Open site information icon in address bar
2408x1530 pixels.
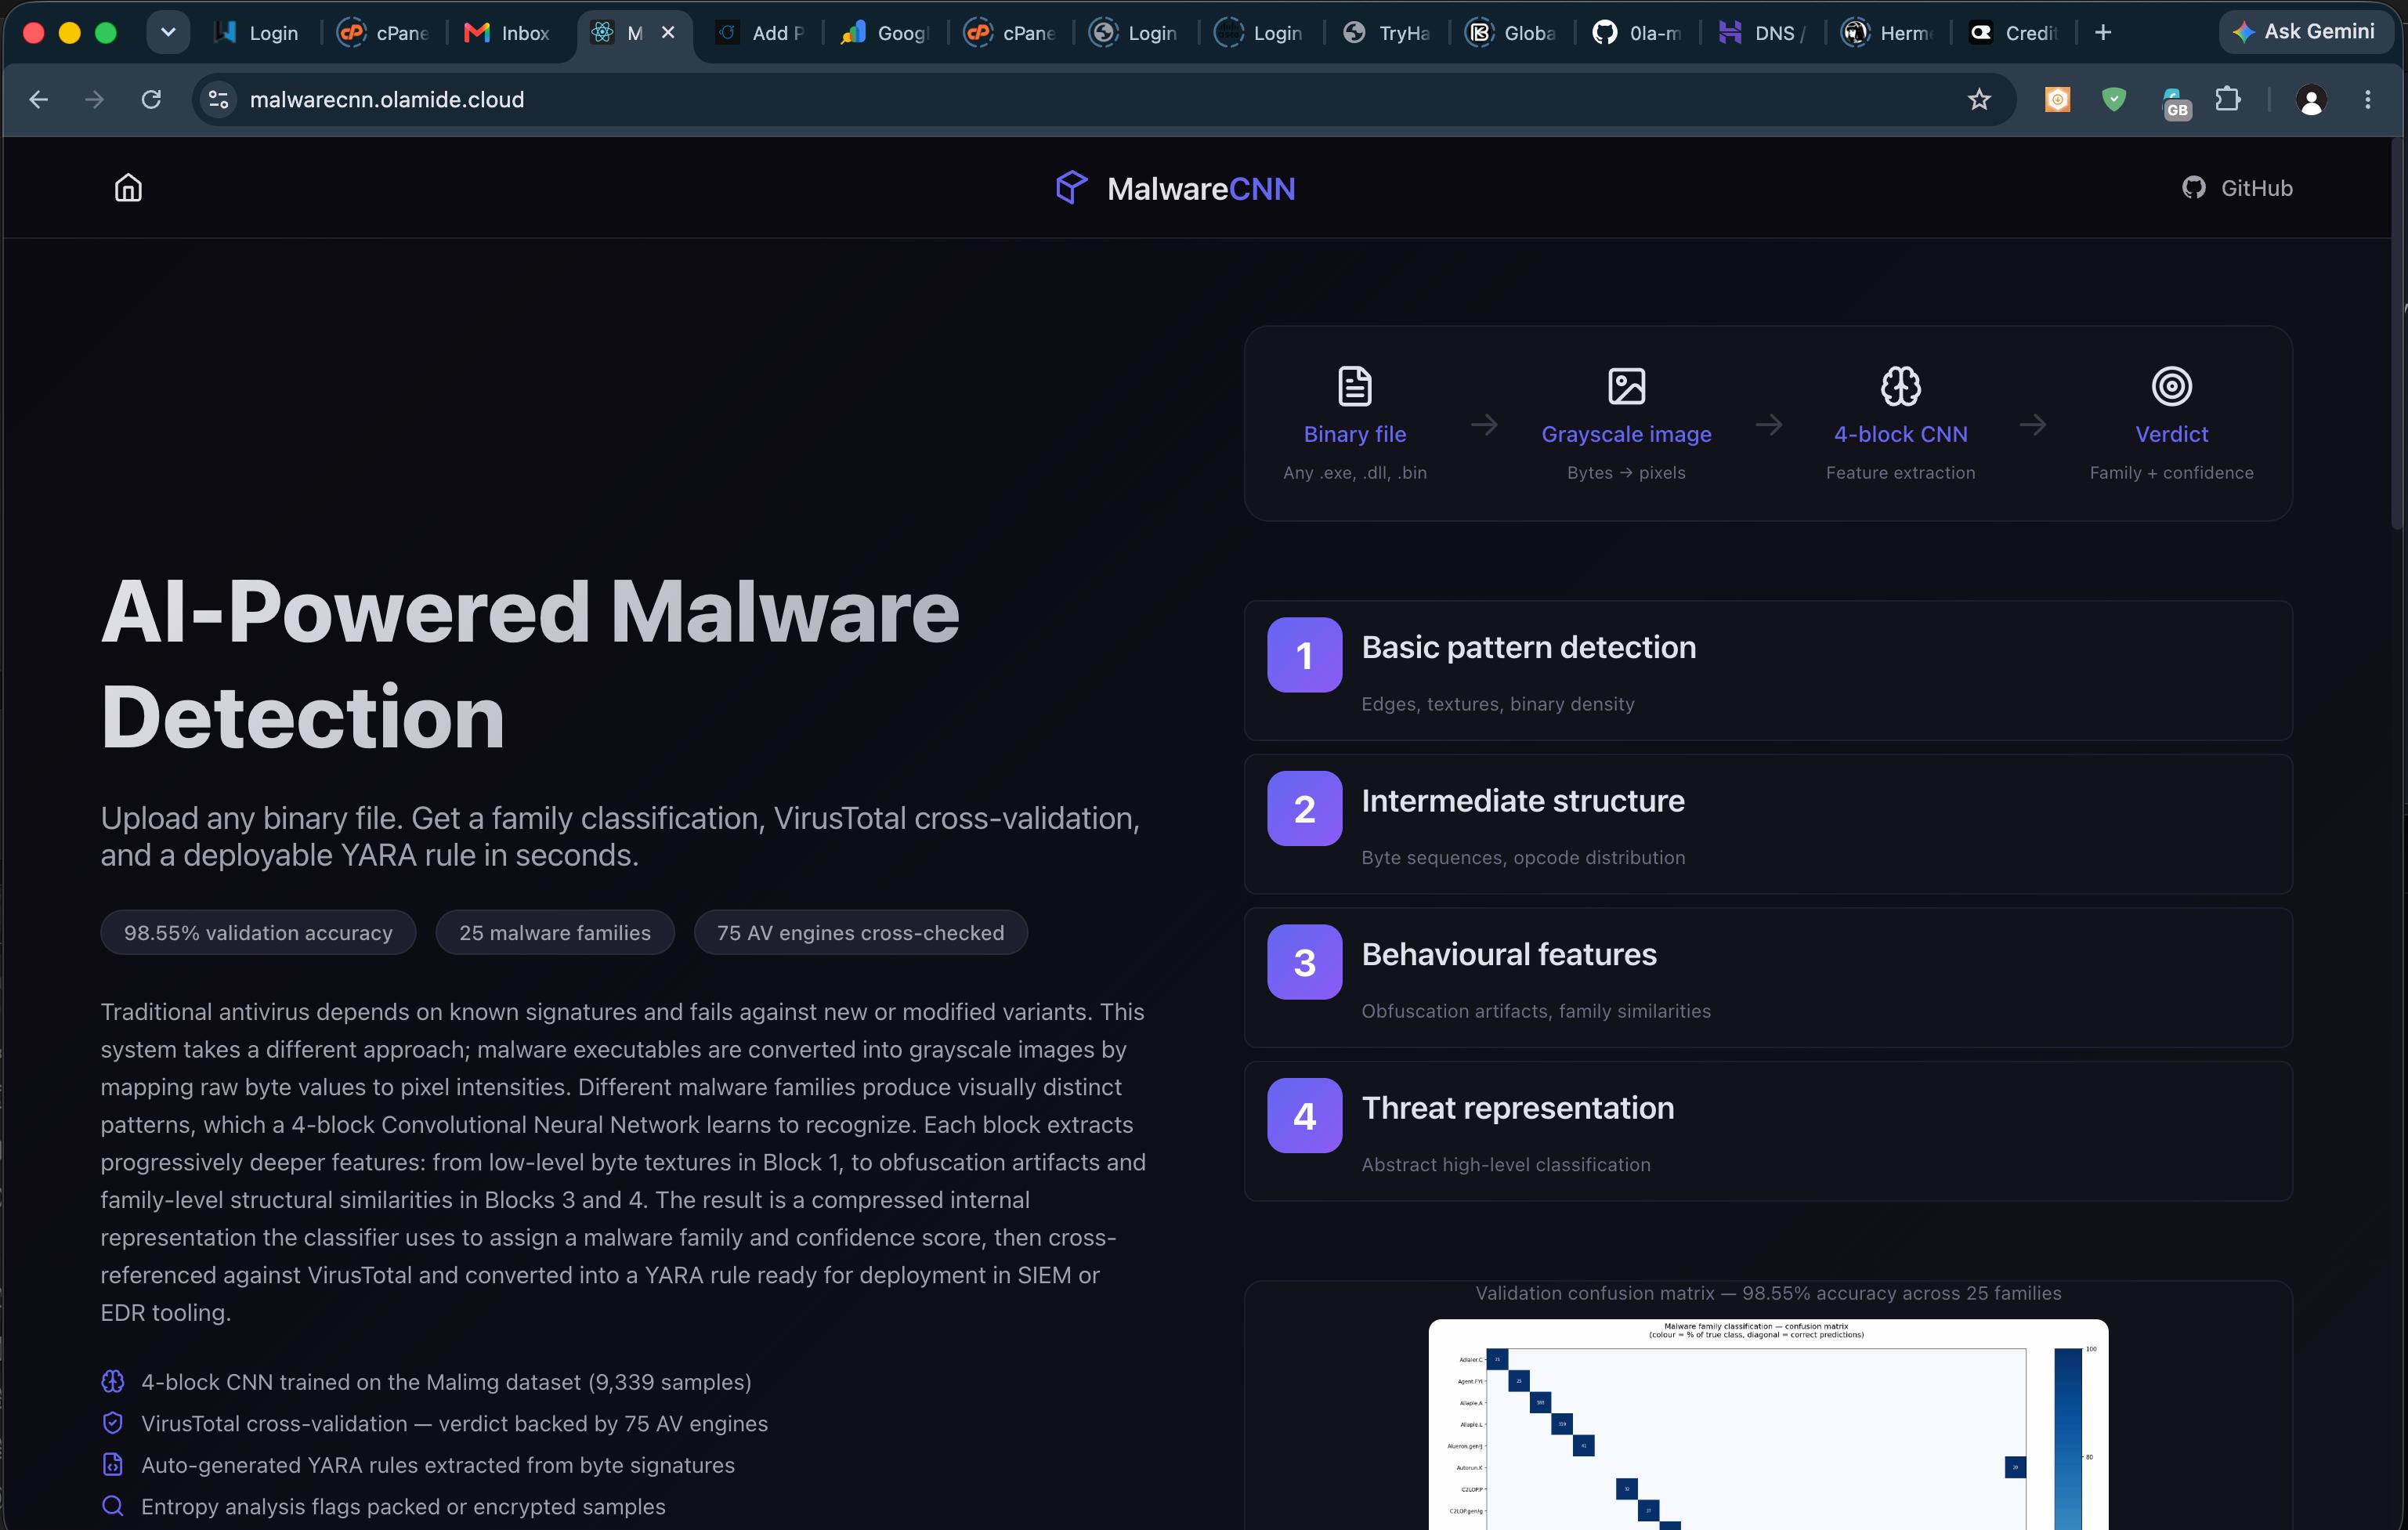pyautogui.click(x=218, y=99)
